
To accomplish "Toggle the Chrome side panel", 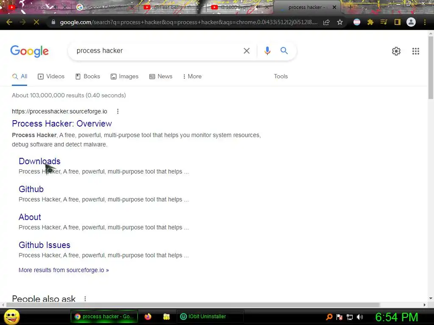I will pyautogui.click(x=398, y=22).
